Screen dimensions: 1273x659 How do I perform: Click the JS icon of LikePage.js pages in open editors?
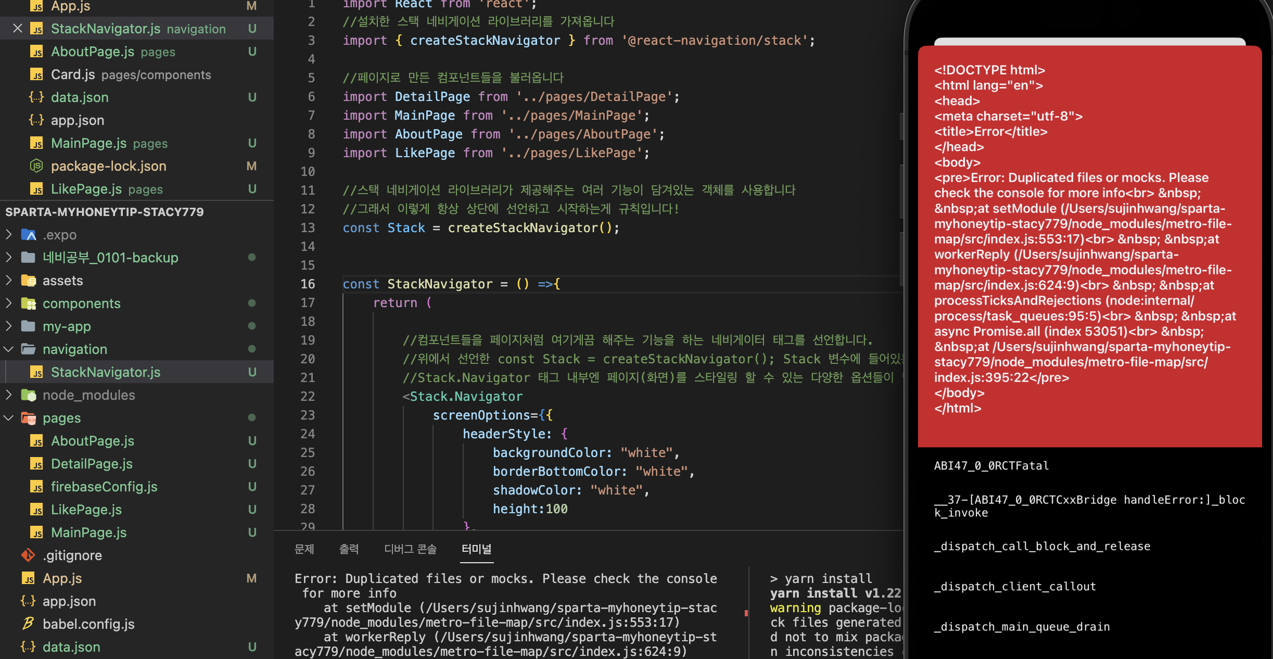[x=36, y=189]
